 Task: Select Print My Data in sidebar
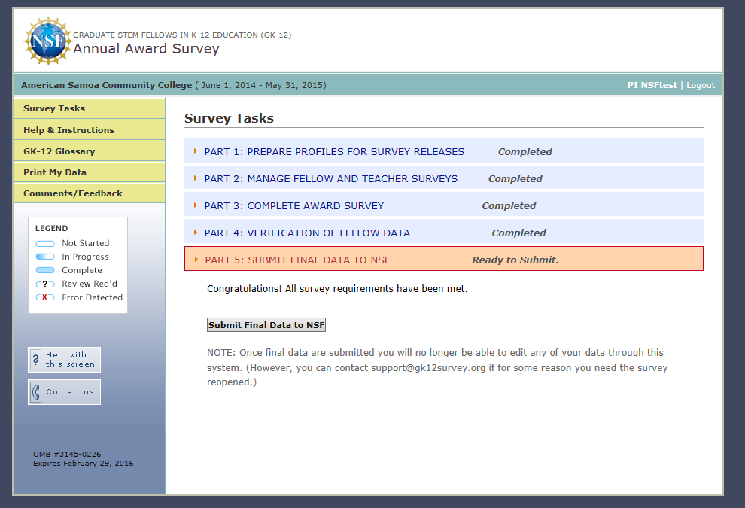(54, 172)
